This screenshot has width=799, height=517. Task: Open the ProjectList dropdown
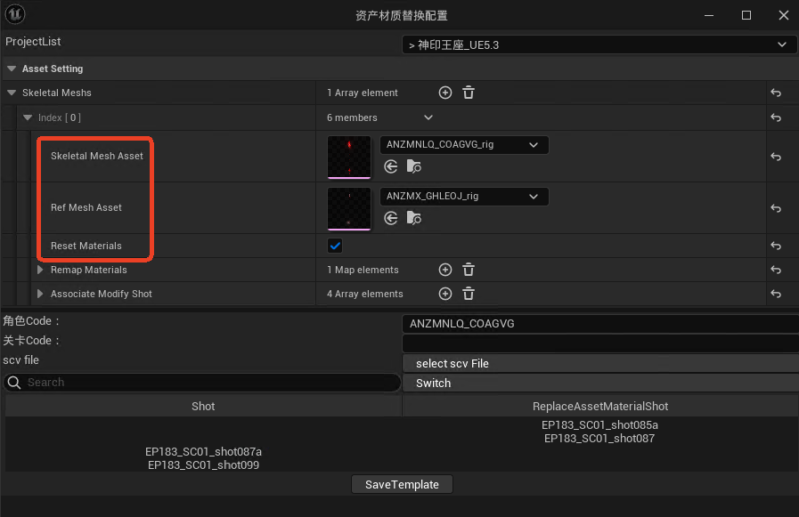(598, 44)
